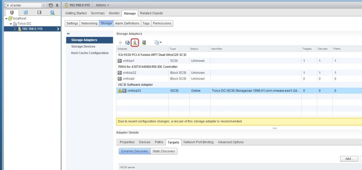This screenshot has height=170, width=362.
Task: Pin the navigator with the pushpin icon
Action: (57, 5)
